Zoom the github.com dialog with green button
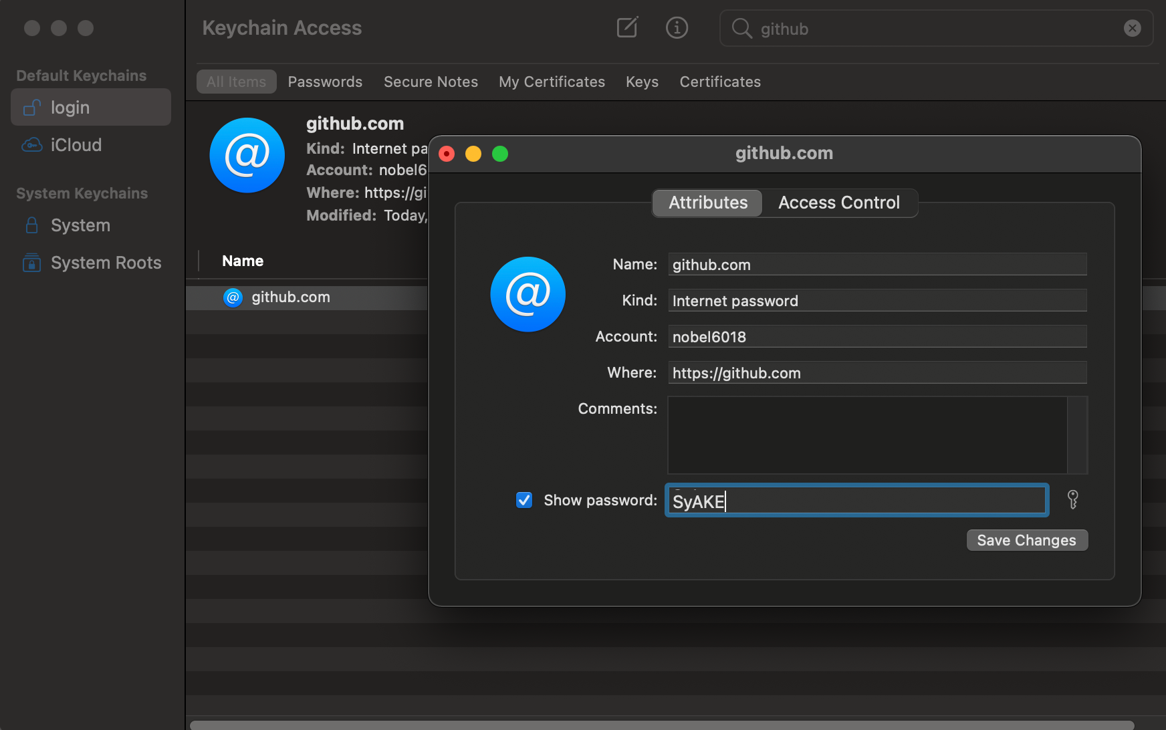1166x730 pixels. pos(500,154)
